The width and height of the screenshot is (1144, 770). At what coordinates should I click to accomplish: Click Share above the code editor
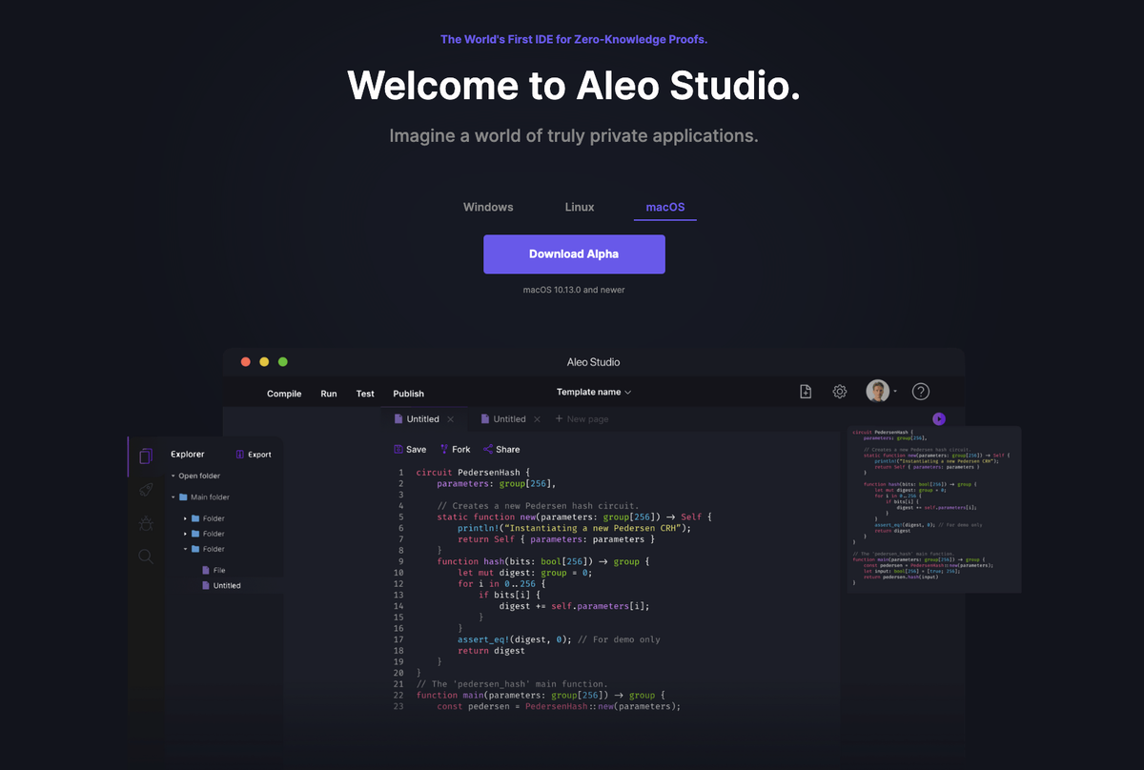pos(501,449)
